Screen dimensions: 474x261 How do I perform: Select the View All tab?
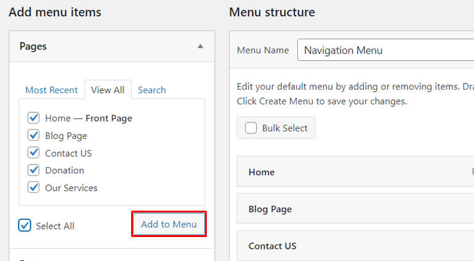tap(108, 90)
